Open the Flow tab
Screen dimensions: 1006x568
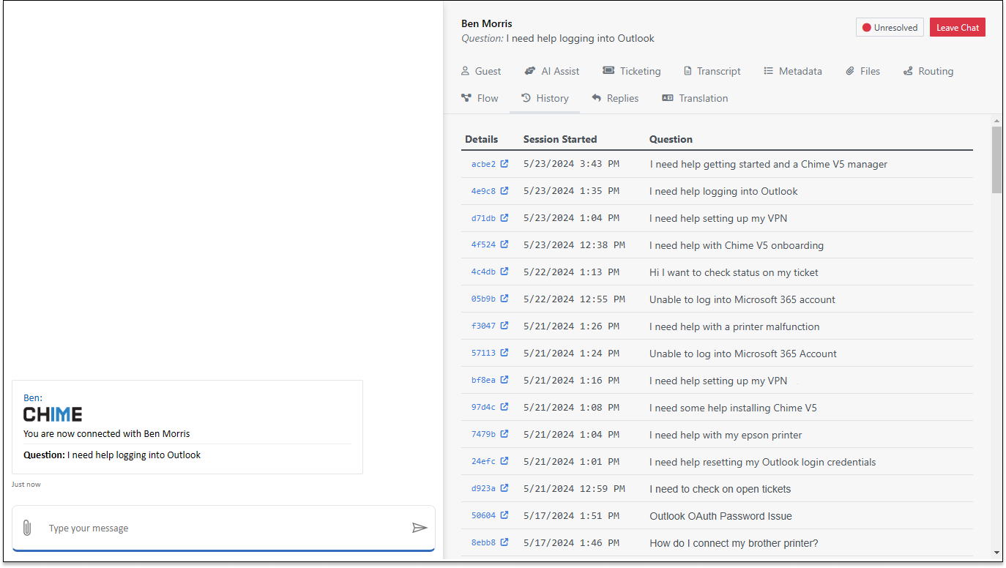click(480, 98)
